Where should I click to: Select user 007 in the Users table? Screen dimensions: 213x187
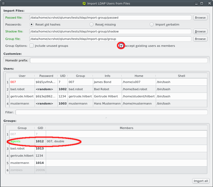tap(22, 82)
